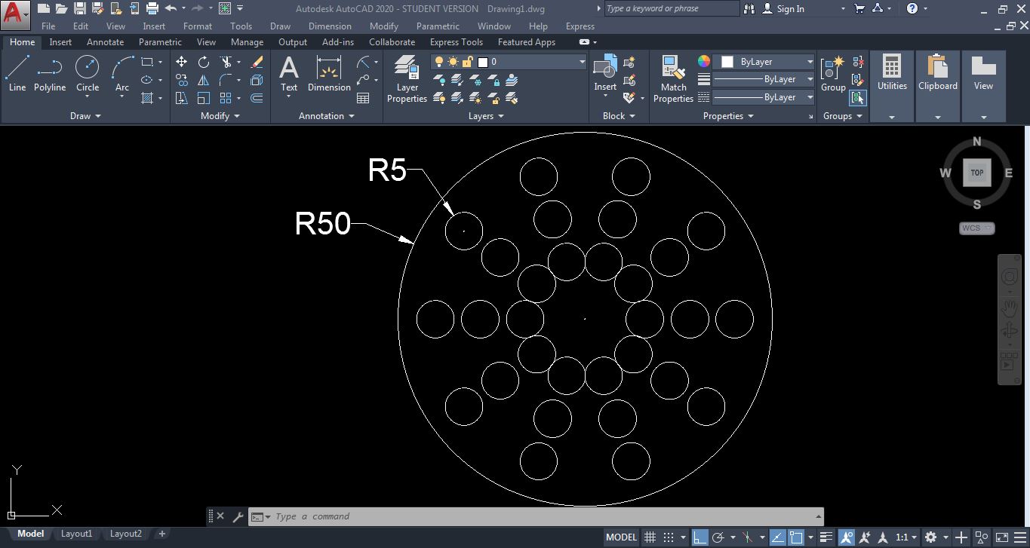This screenshot has width=1030, height=548.
Task: Click the Erase tool icon
Action: coord(257,62)
